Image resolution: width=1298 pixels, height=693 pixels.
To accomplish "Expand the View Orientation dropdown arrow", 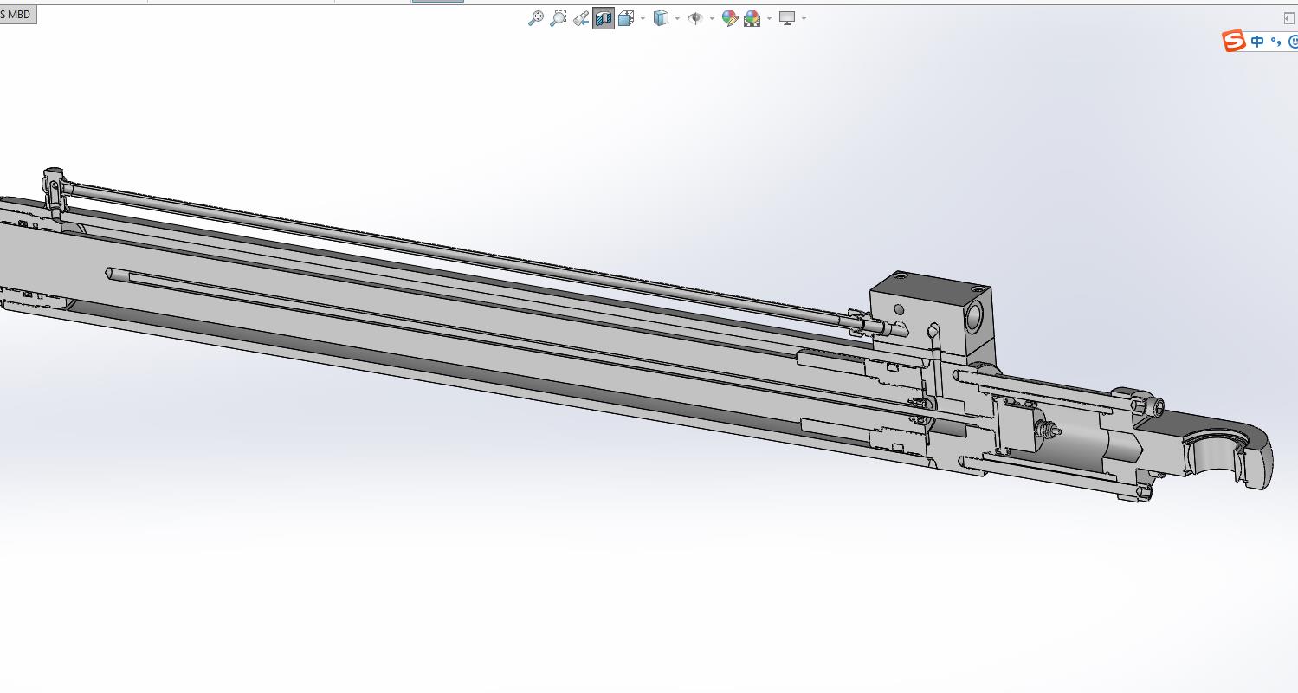I will tap(642, 18).
